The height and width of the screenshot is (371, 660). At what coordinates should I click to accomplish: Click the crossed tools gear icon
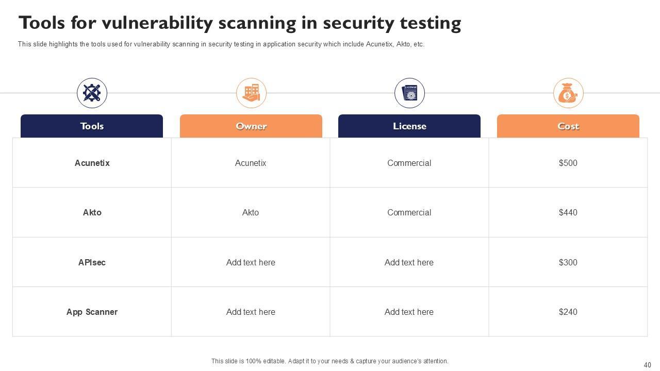(92, 93)
